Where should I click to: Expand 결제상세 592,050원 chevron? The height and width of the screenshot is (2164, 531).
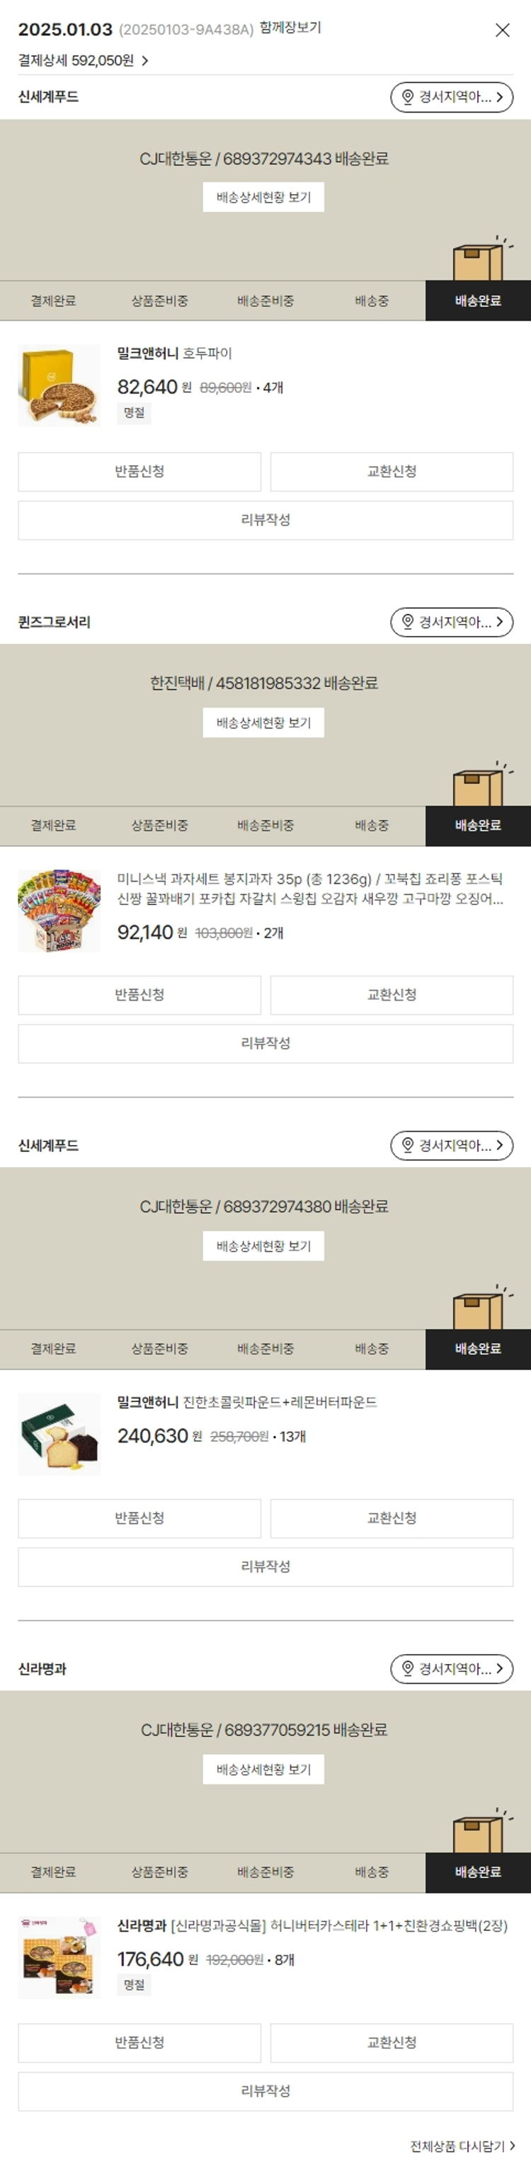[x=144, y=60]
